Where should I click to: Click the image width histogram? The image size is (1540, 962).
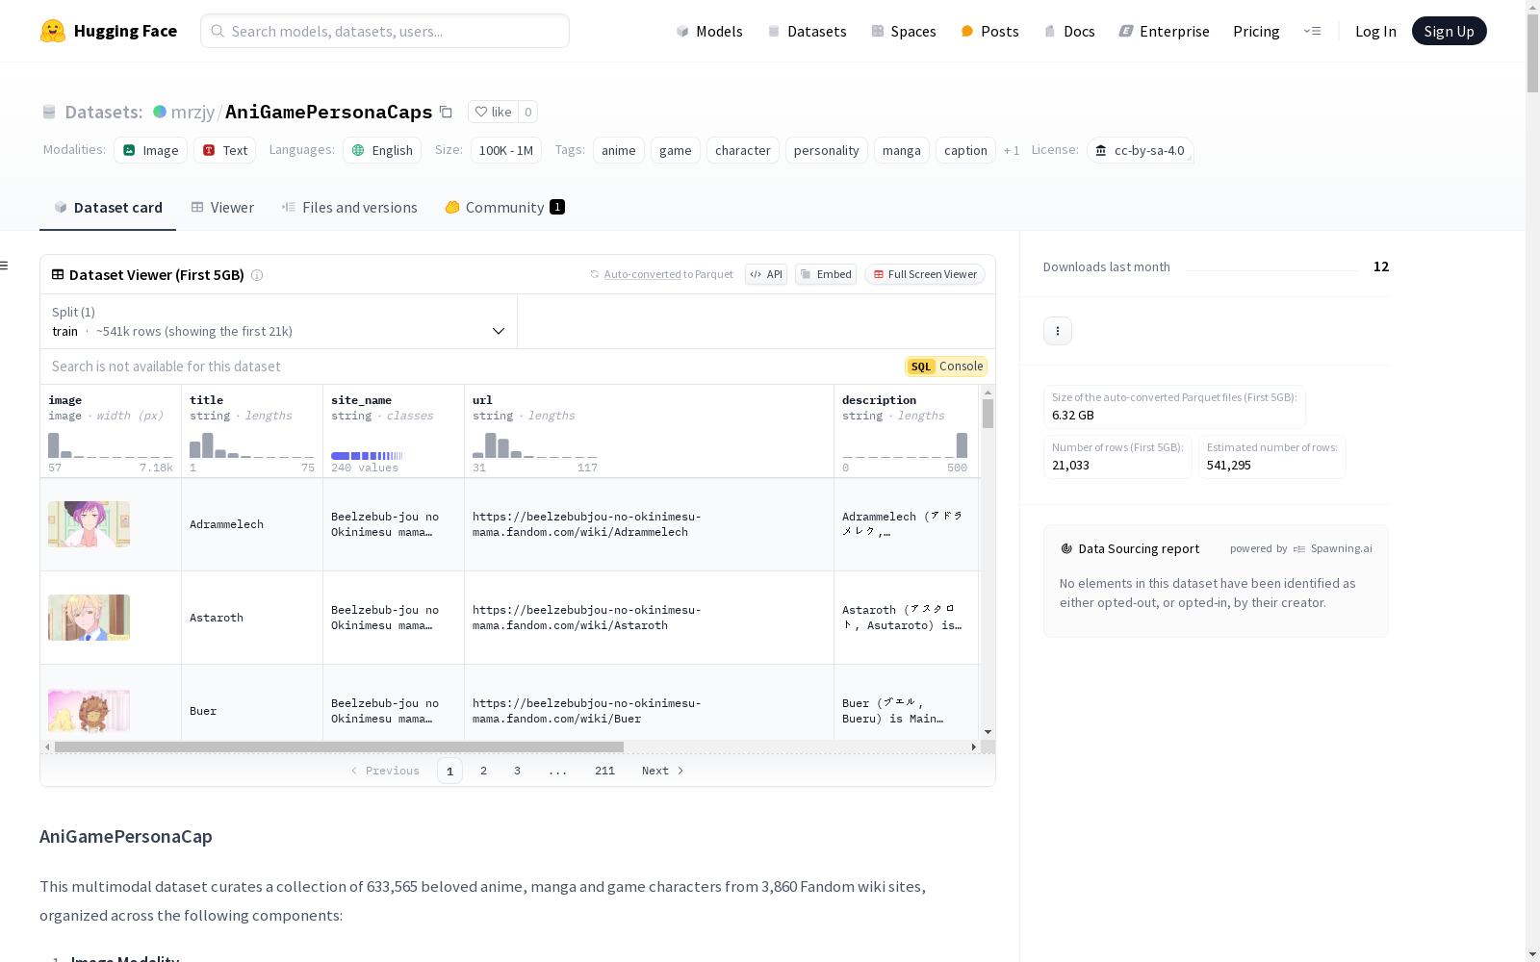[x=111, y=445]
